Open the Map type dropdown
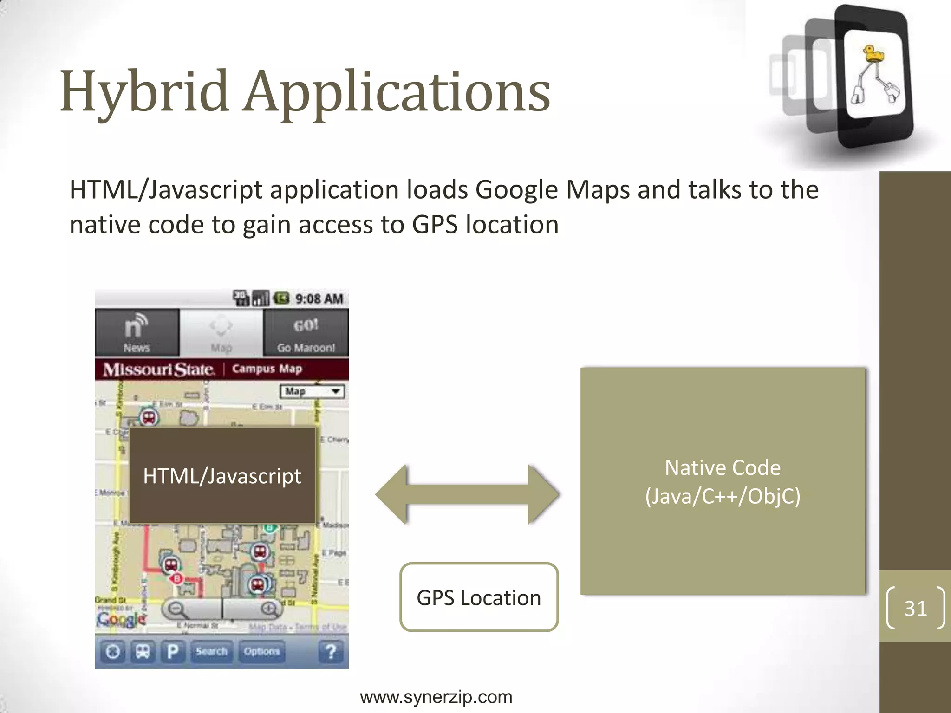Image resolution: width=951 pixels, height=713 pixels. coord(312,391)
